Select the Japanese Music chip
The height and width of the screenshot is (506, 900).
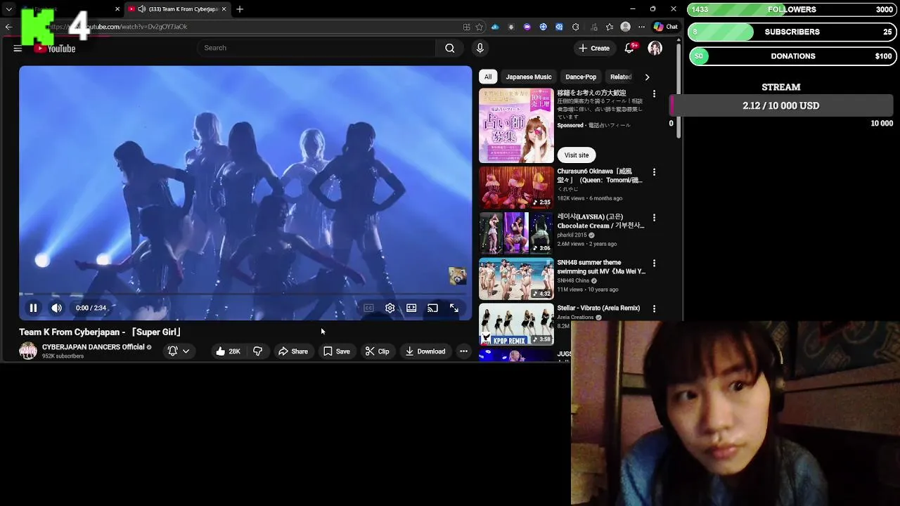point(529,77)
